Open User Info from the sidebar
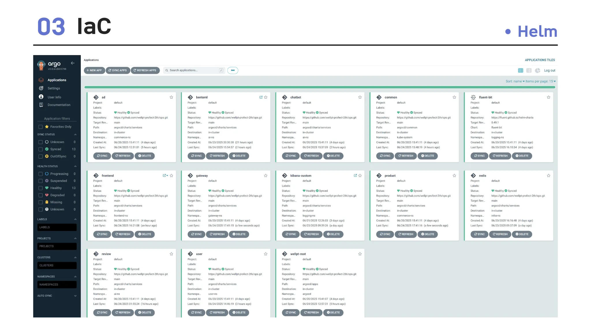Viewport: 591px width, 332px height. coord(41,97)
